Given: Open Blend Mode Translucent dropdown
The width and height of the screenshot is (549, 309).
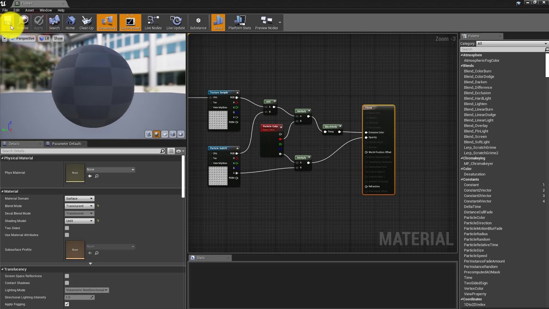Looking at the screenshot, I should click(x=79, y=206).
